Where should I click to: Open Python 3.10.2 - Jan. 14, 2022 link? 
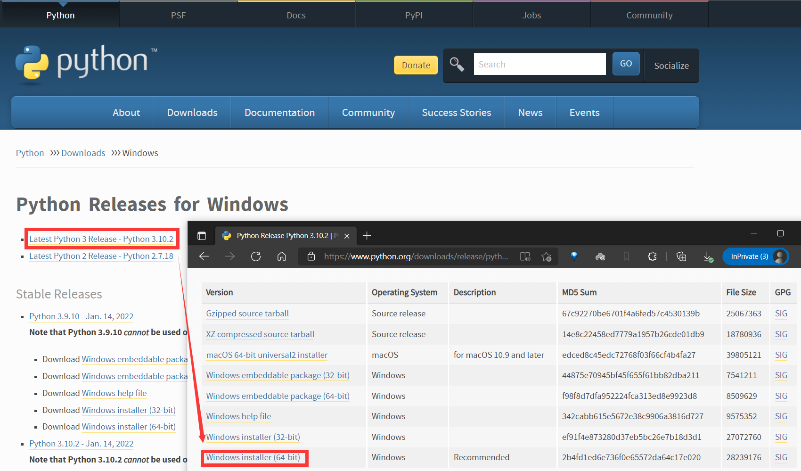pyautogui.click(x=81, y=444)
